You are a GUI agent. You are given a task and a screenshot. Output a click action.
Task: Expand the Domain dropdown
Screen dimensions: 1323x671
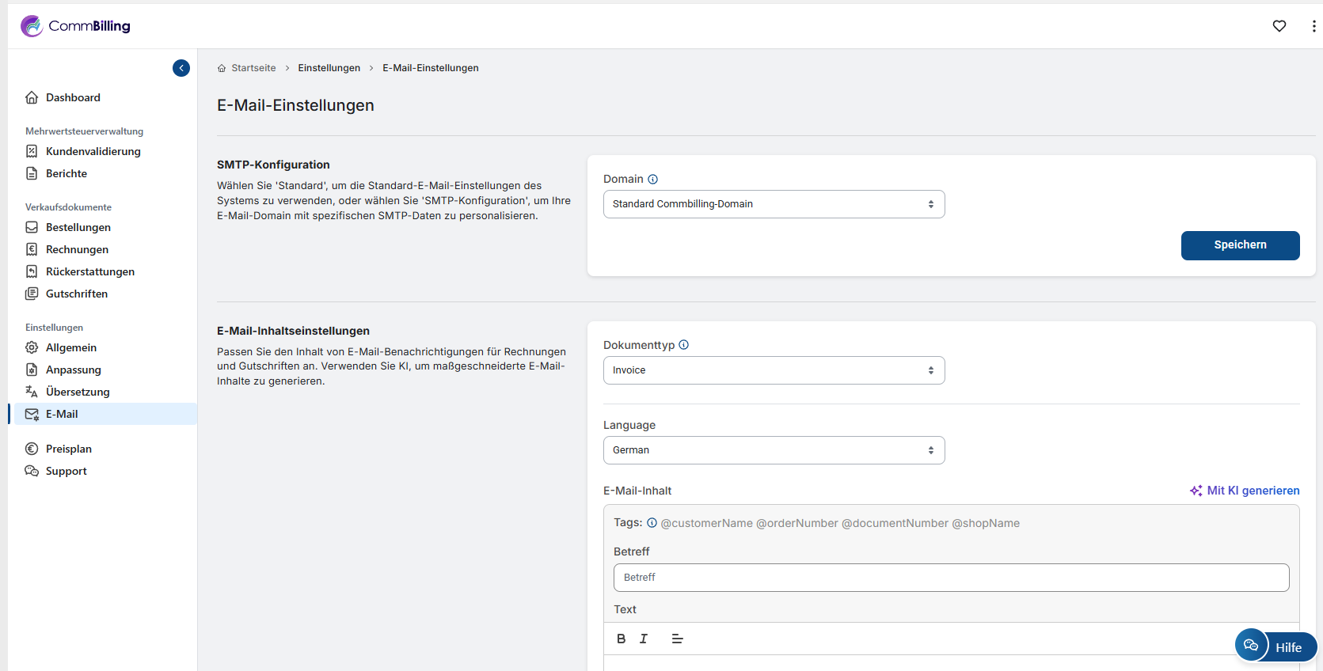click(774, 204)
